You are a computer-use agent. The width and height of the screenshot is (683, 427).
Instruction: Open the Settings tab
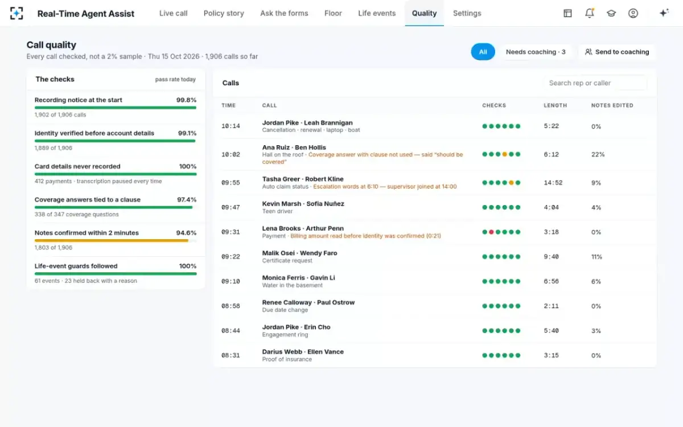[467, 13]
